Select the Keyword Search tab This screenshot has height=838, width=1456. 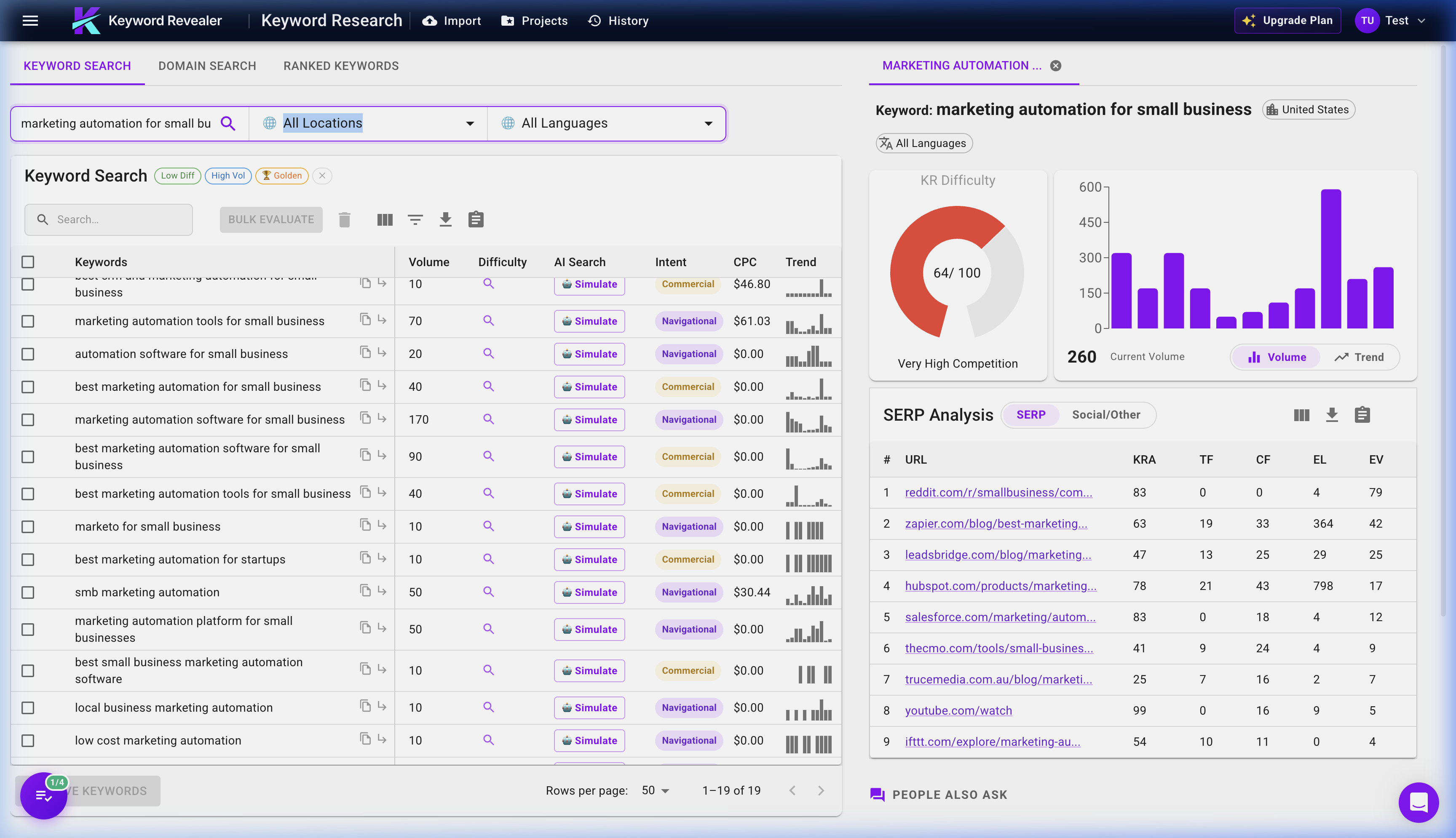coord(77,66)
